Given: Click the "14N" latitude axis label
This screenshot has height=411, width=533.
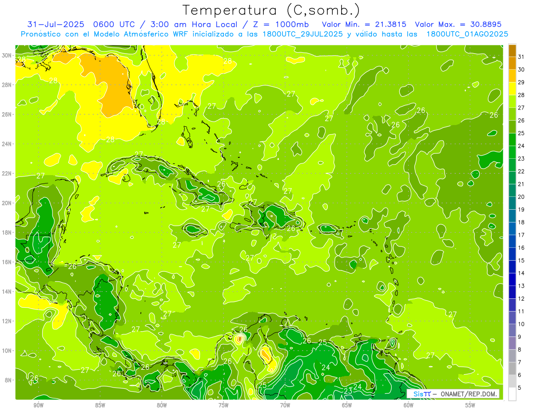Looking at the screenshot, I should [x=7, y=292].
